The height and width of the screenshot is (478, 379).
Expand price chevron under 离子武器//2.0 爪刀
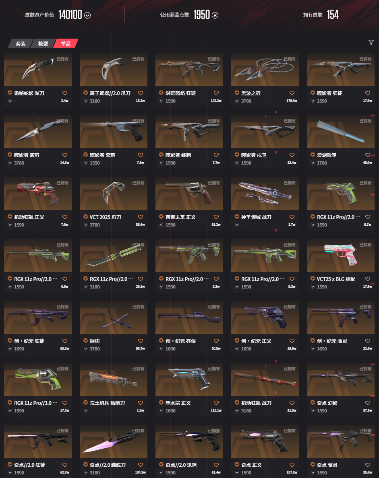85,101
